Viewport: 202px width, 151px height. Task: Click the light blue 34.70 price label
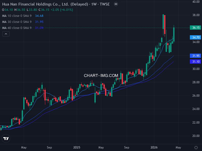pos(195,37)
